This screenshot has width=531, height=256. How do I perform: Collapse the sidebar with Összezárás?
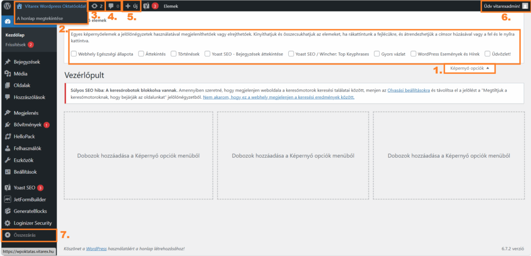click(x=29, y=235)
